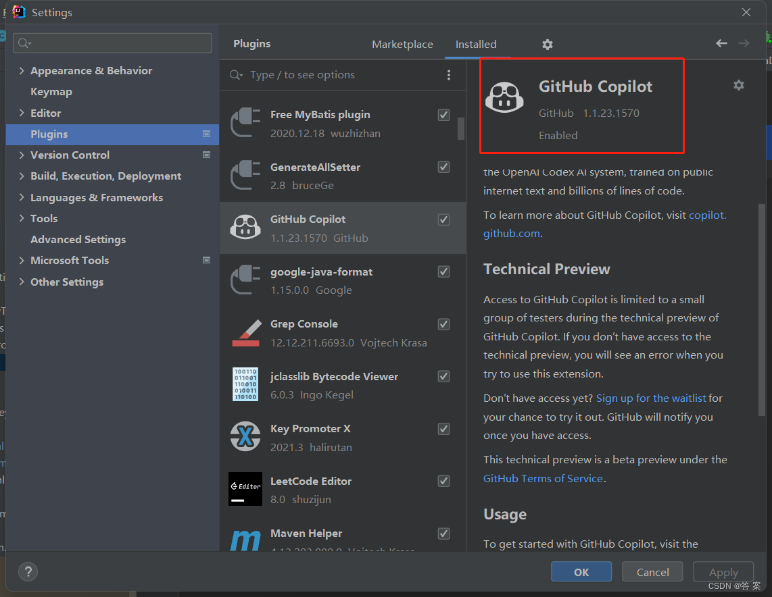Toggle the GitHub Copilot plugin checkbox

(443, 219)
